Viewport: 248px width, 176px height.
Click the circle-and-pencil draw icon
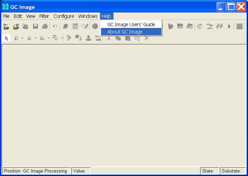coord(85,26)
